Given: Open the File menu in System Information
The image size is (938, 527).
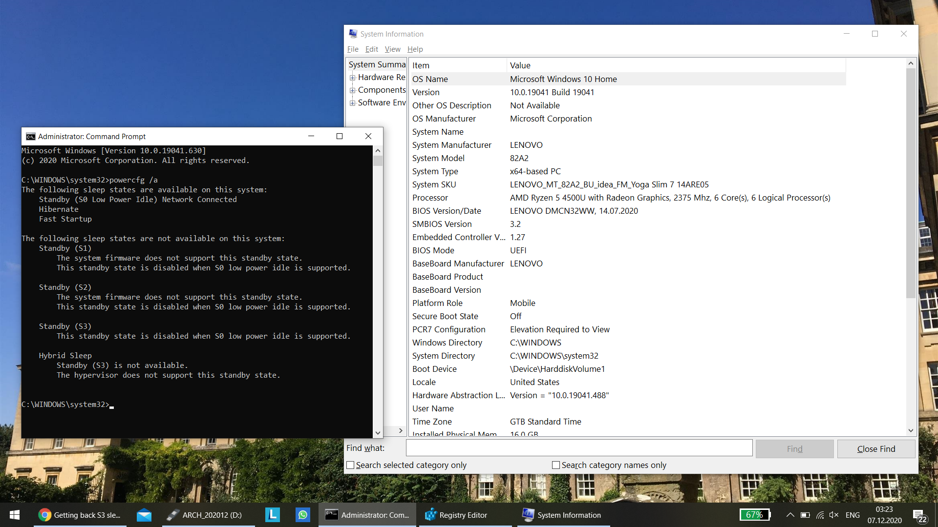Looking at the screenshot, I should pos(353,49).
